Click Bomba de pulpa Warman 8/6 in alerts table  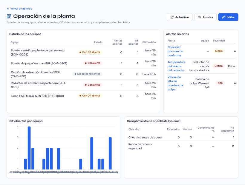(199, 83)
